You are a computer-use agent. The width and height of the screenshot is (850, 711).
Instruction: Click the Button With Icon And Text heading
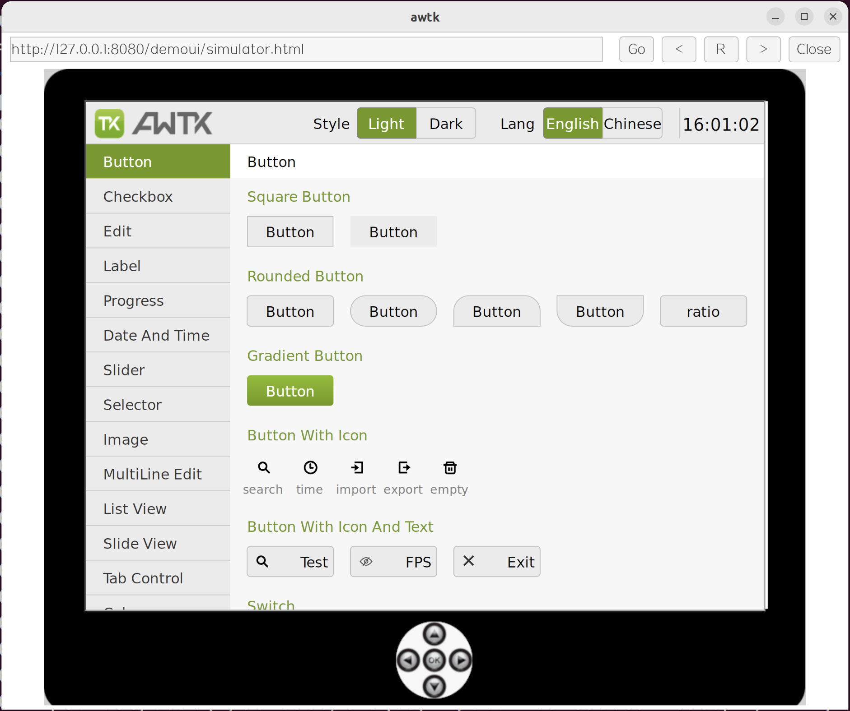tap(340, 526)
